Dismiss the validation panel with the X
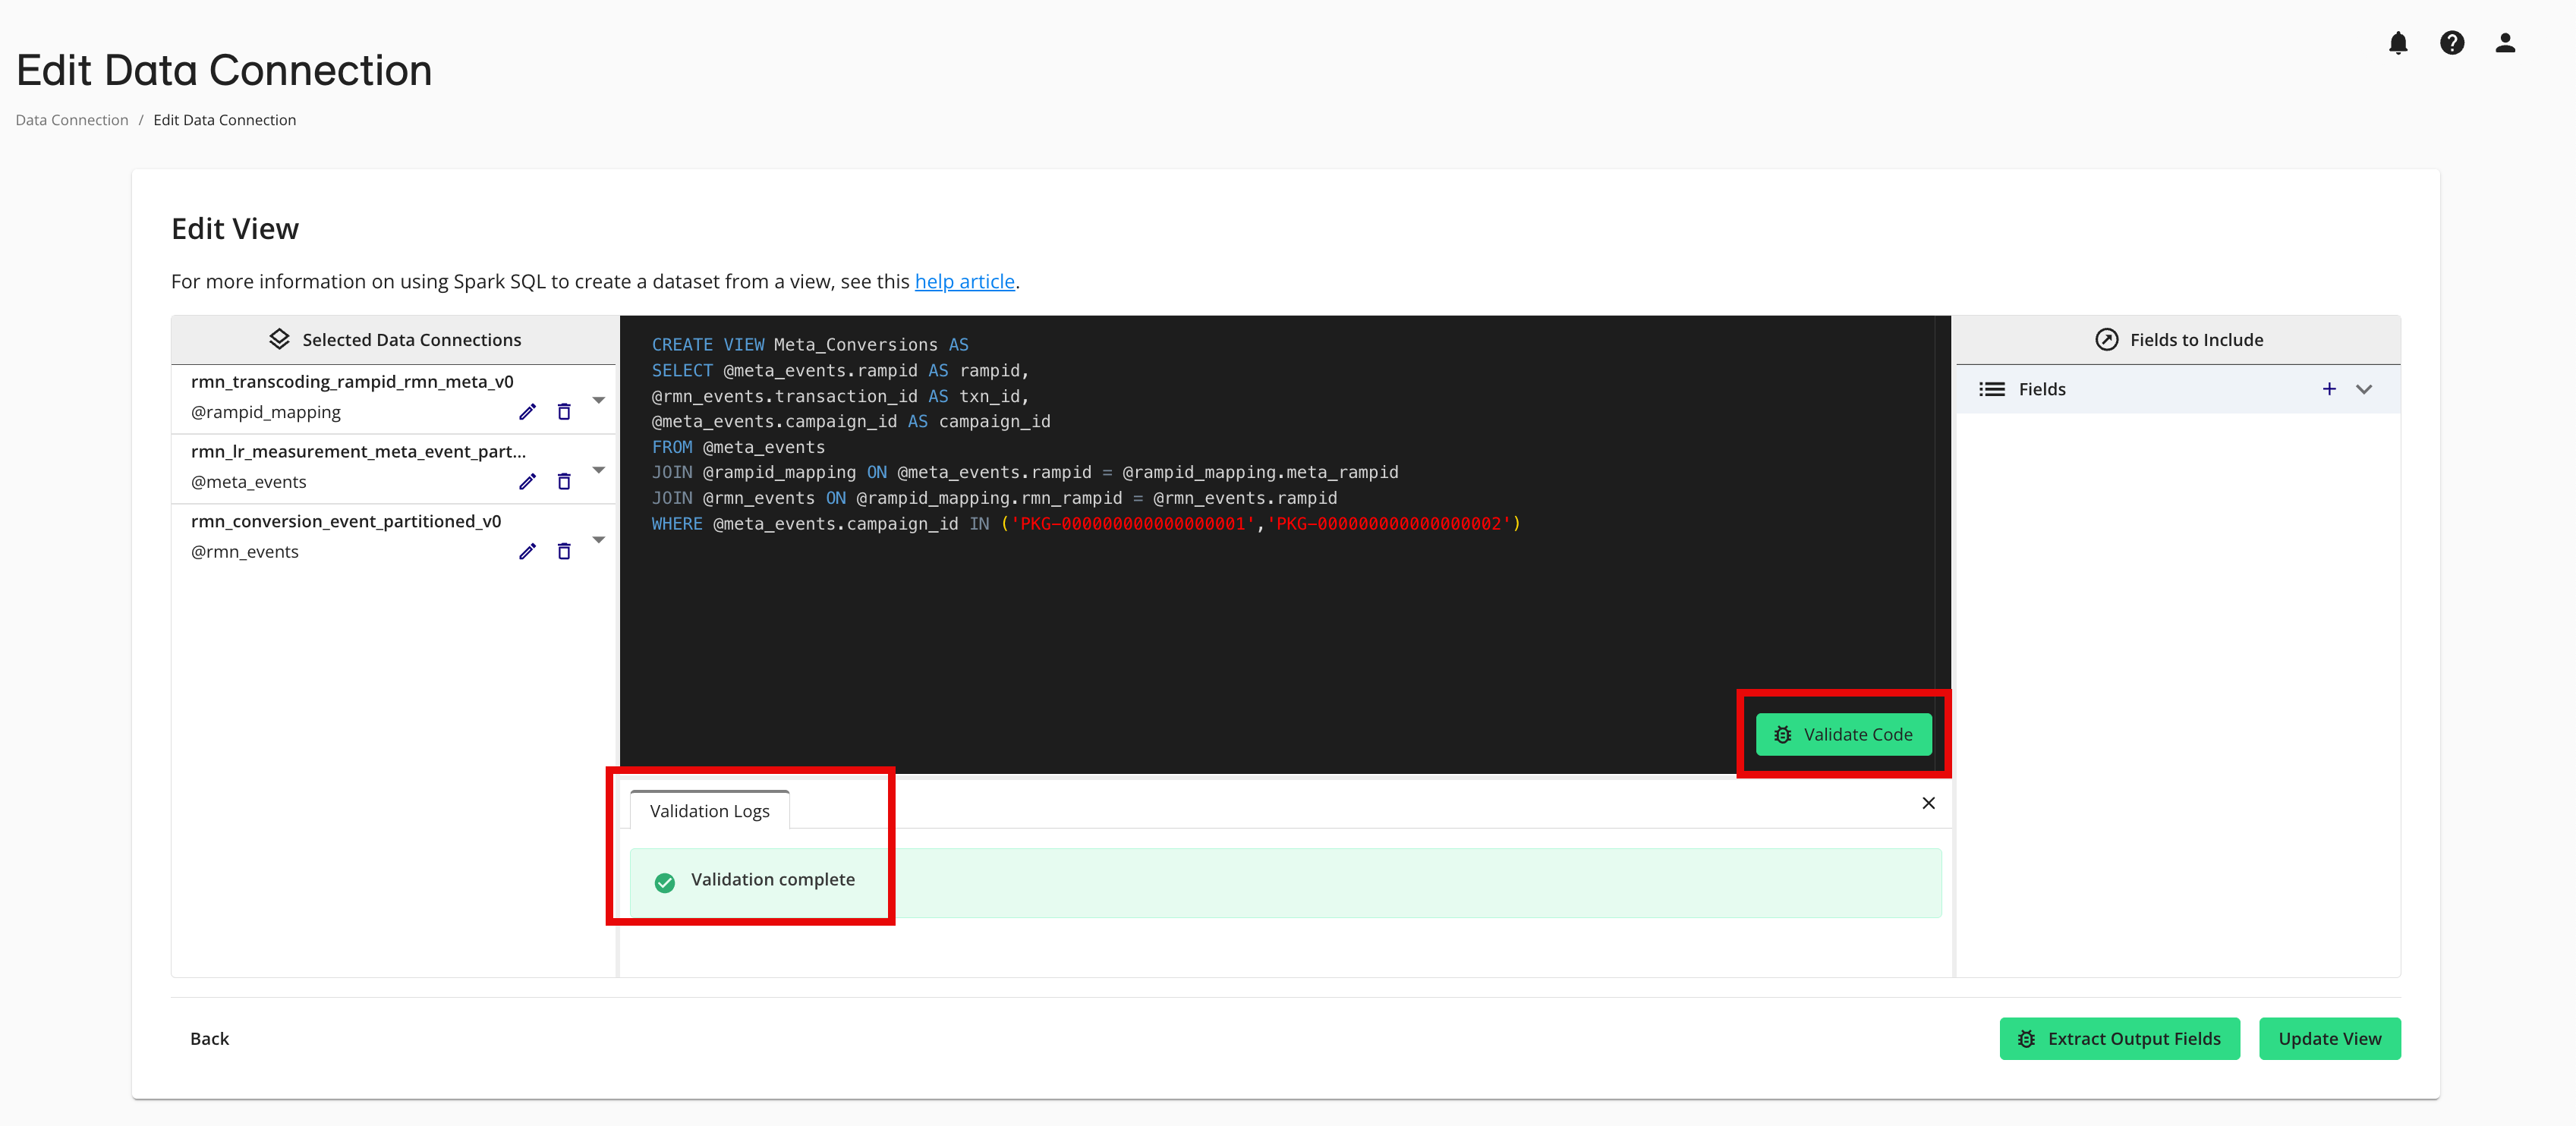This screenshot has width=2576, height=1126. [1928, 803]
